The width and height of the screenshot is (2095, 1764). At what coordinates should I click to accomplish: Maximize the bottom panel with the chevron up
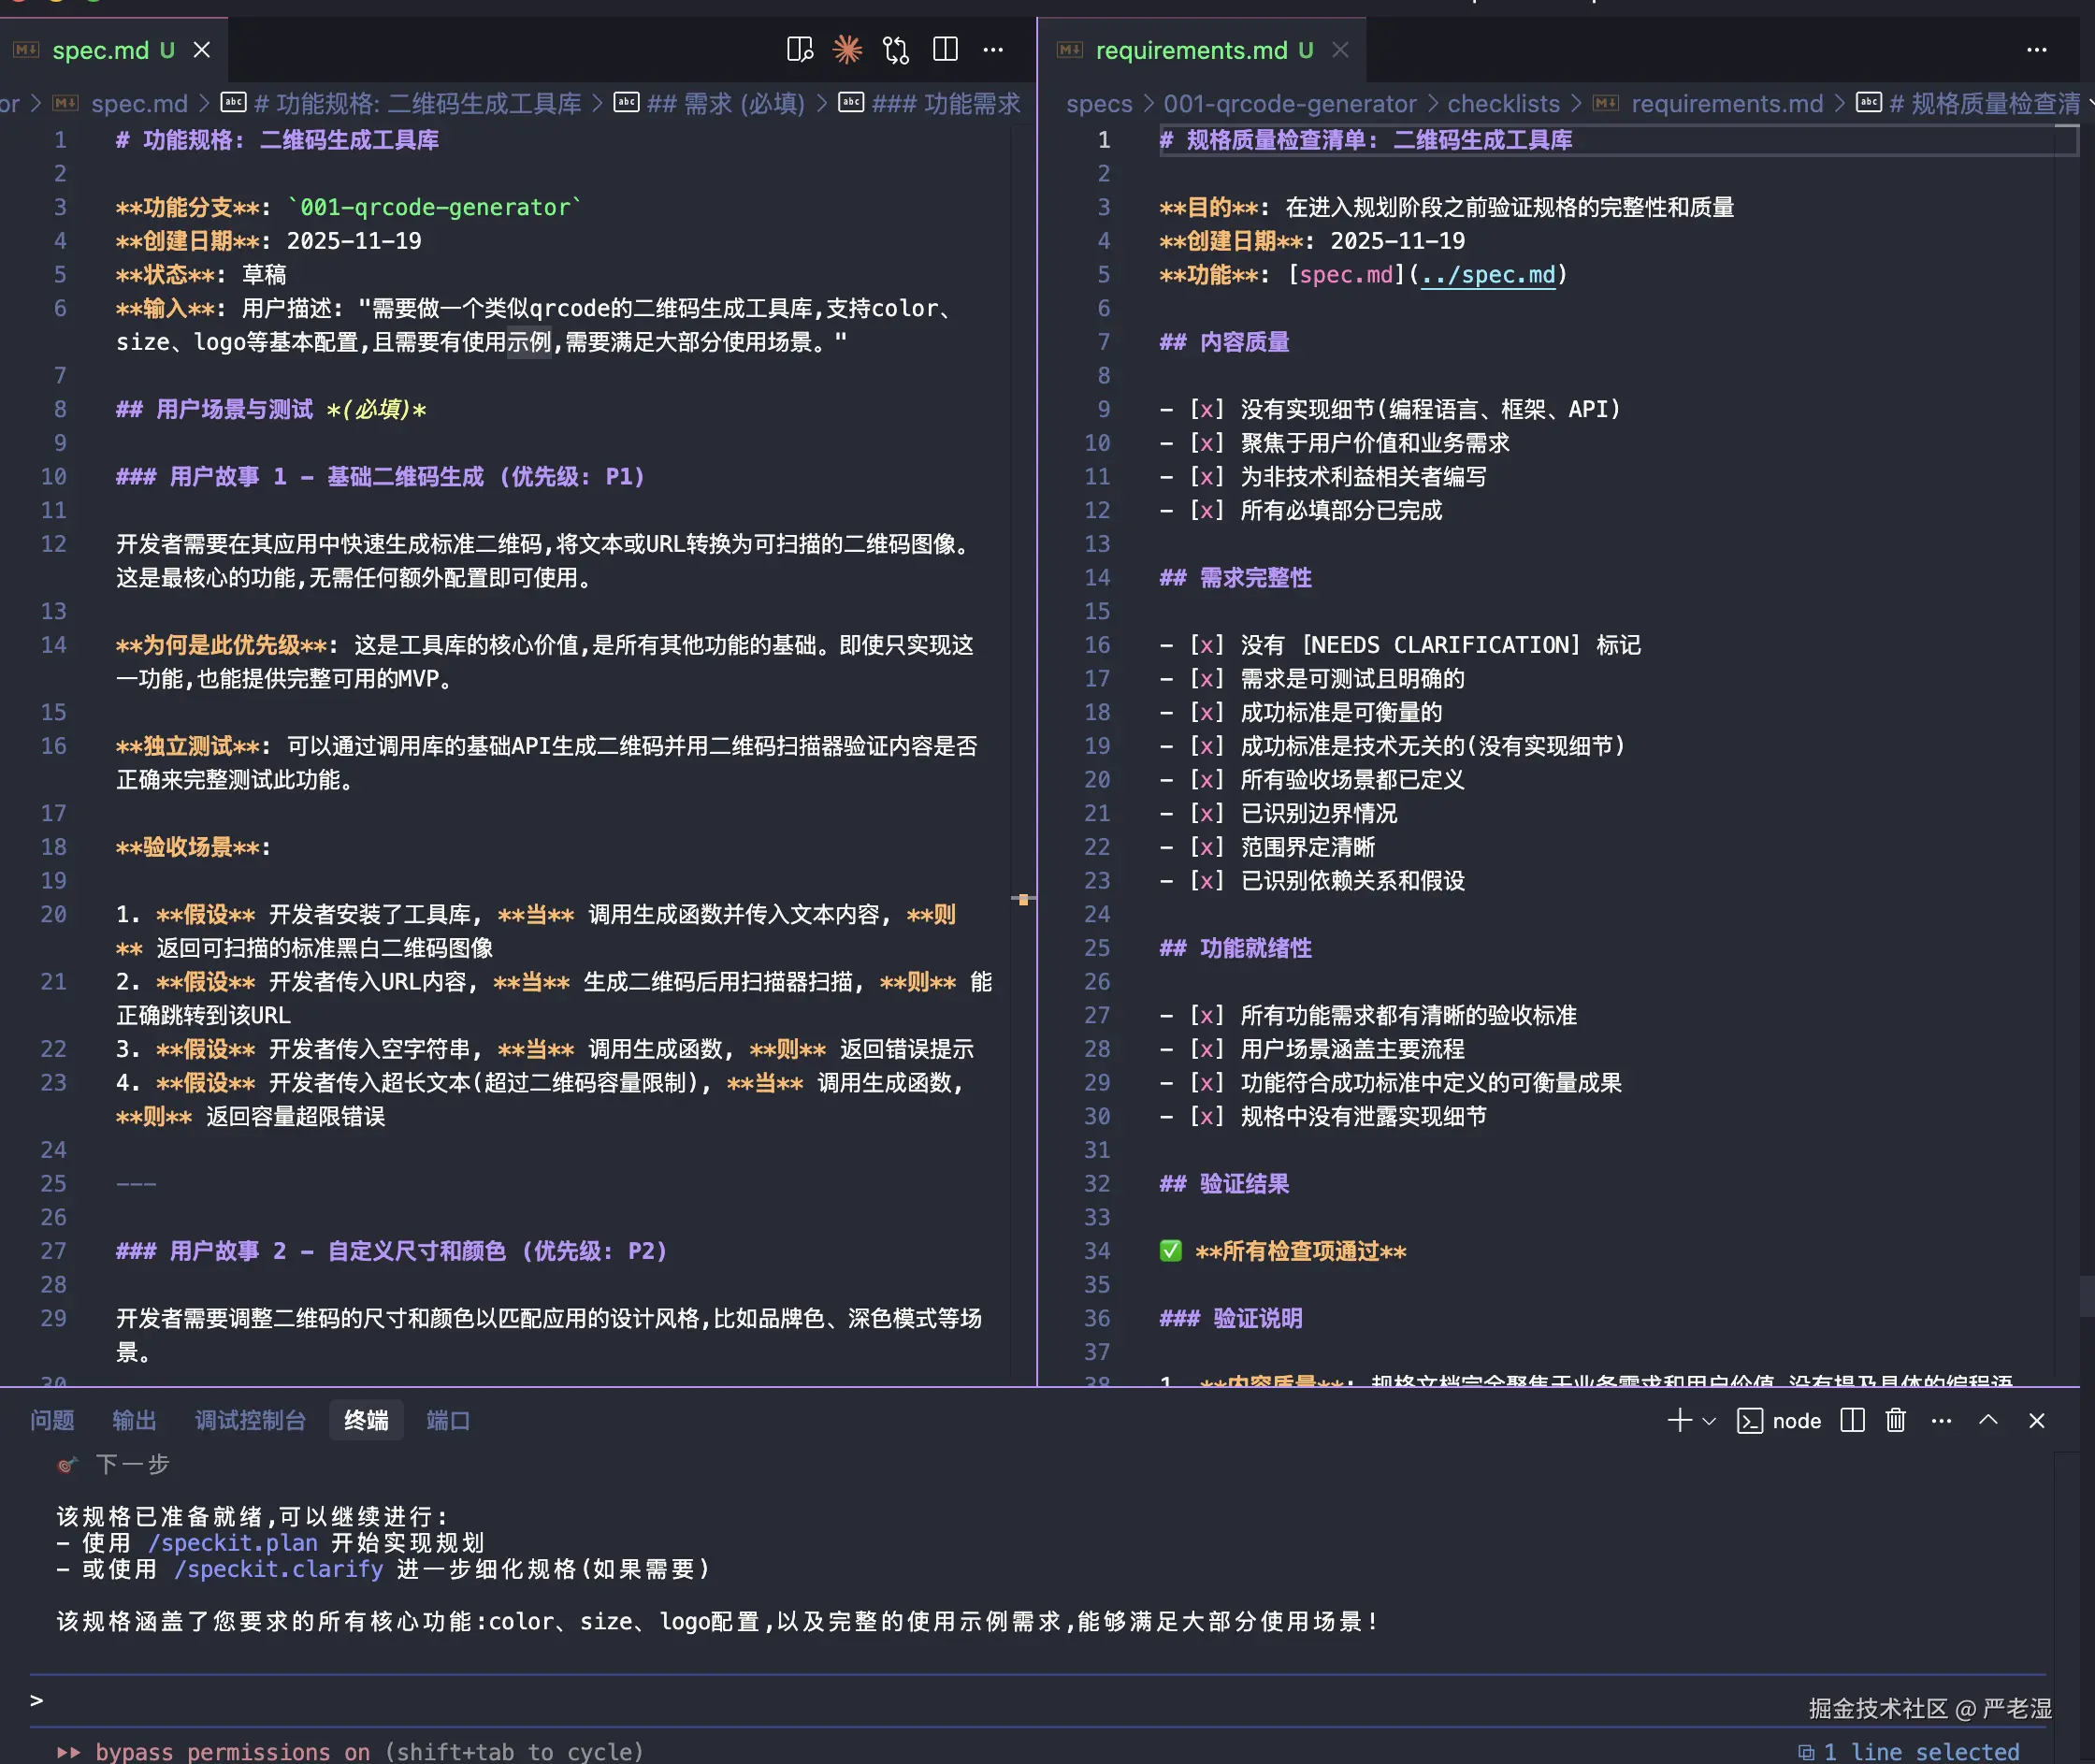coord(1988,1421)
